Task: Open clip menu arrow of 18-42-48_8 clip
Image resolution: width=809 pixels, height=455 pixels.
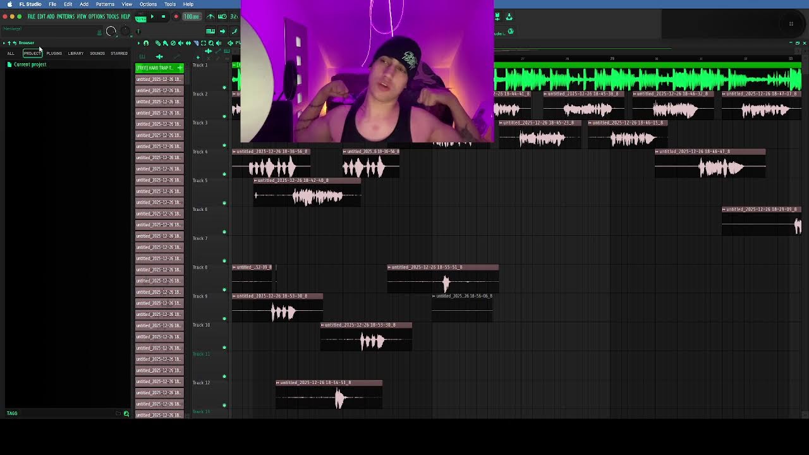Action: [256, 180]
